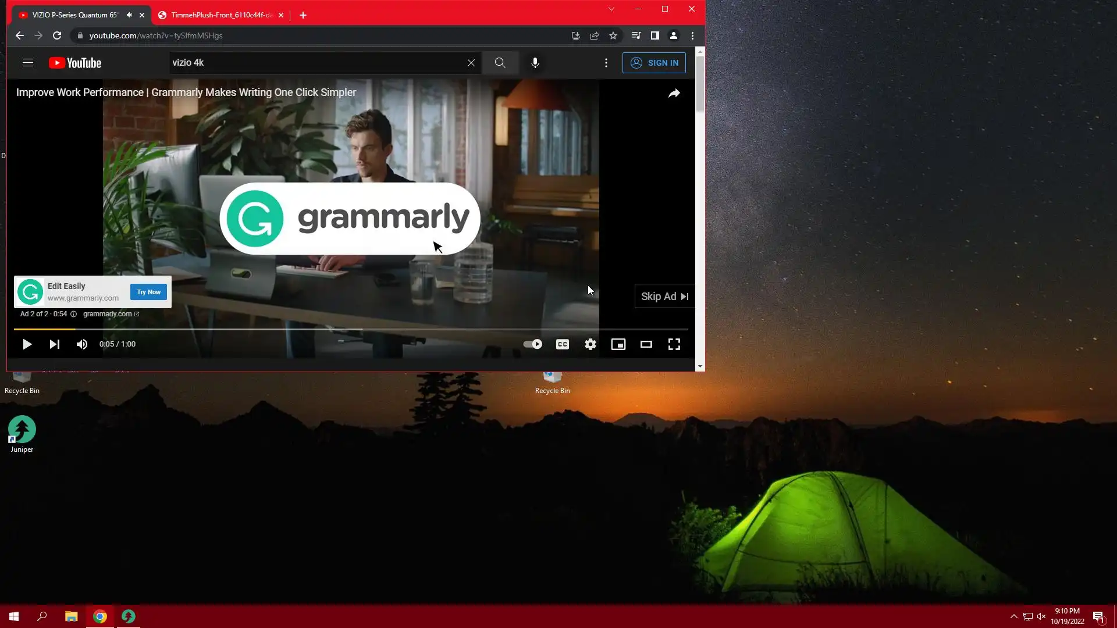Mute the video player volume
1117x628 pixels.
82,344
